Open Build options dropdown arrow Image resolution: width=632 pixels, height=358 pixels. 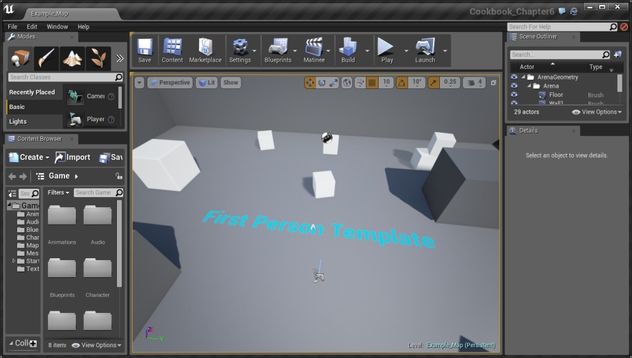[367, 51]
